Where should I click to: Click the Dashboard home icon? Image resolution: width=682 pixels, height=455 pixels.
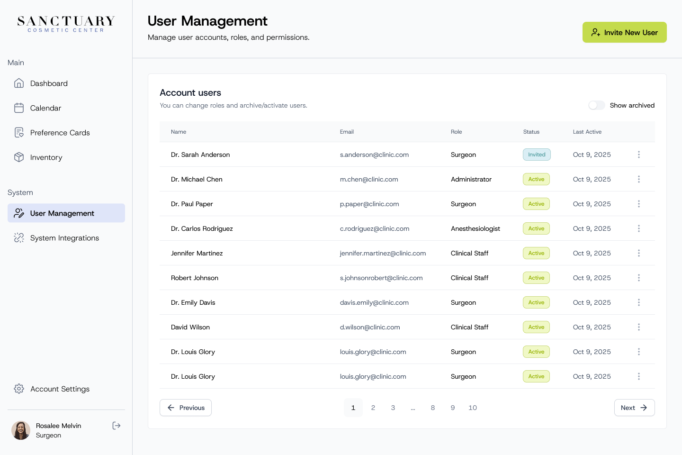[19, 83]
